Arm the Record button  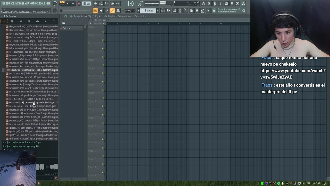coord(79,4)
